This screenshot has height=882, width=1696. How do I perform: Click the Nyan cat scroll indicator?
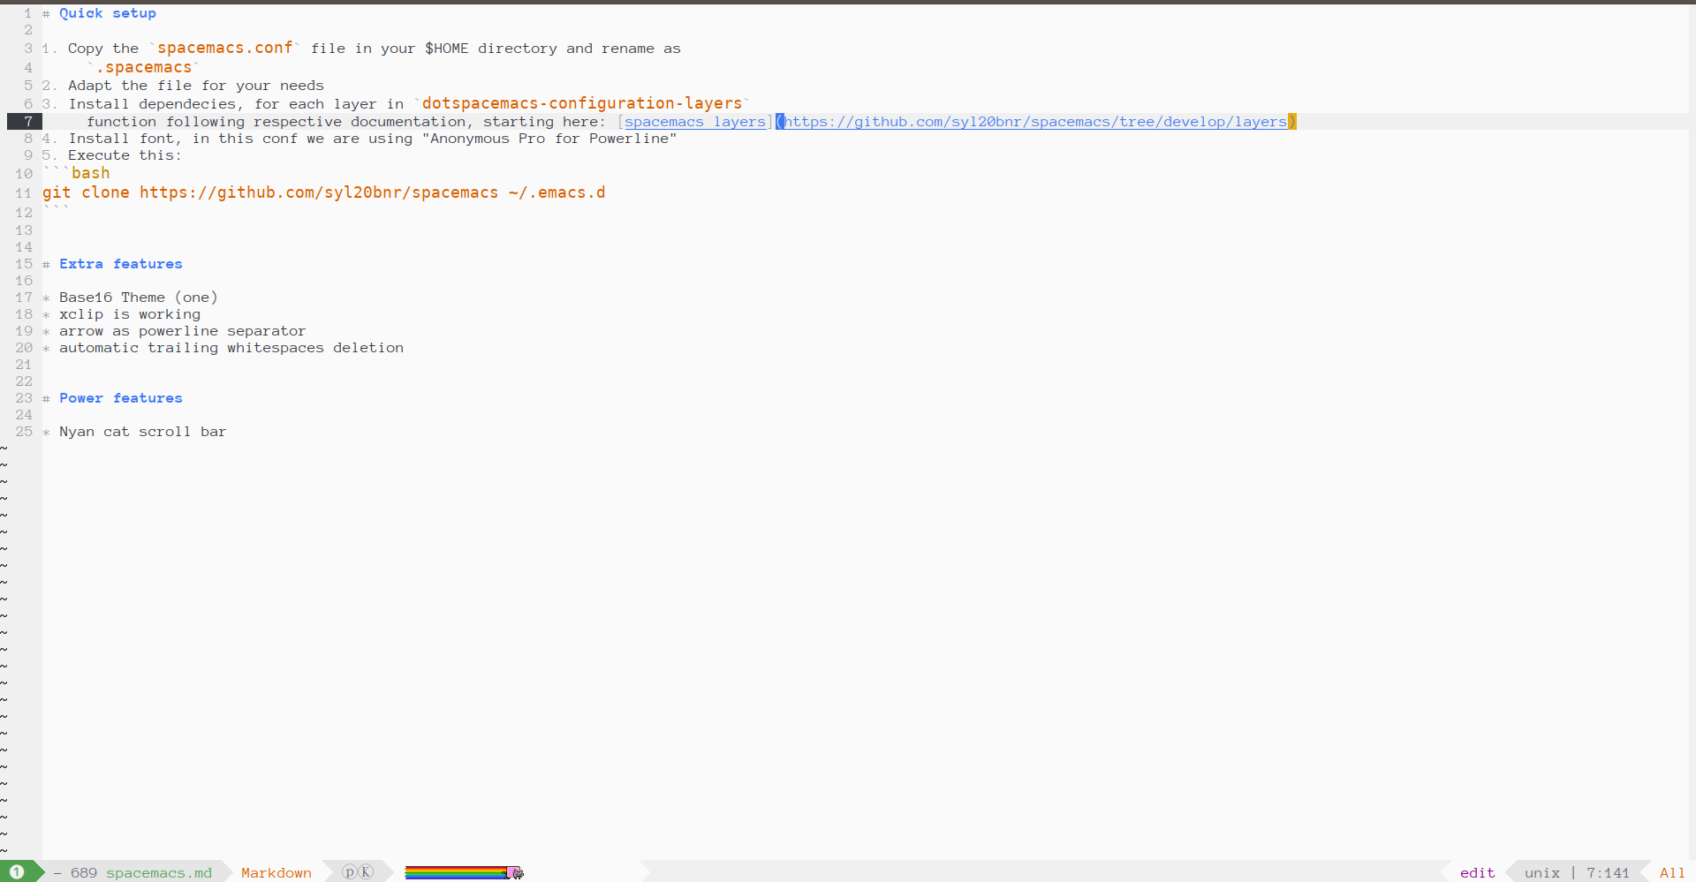point(515,872)
